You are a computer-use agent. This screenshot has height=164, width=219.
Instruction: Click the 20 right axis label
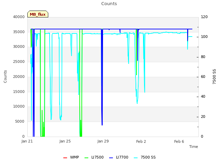203,117
